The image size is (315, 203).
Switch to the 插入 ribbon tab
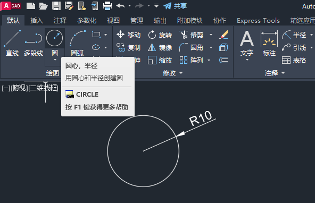point(37,21)
